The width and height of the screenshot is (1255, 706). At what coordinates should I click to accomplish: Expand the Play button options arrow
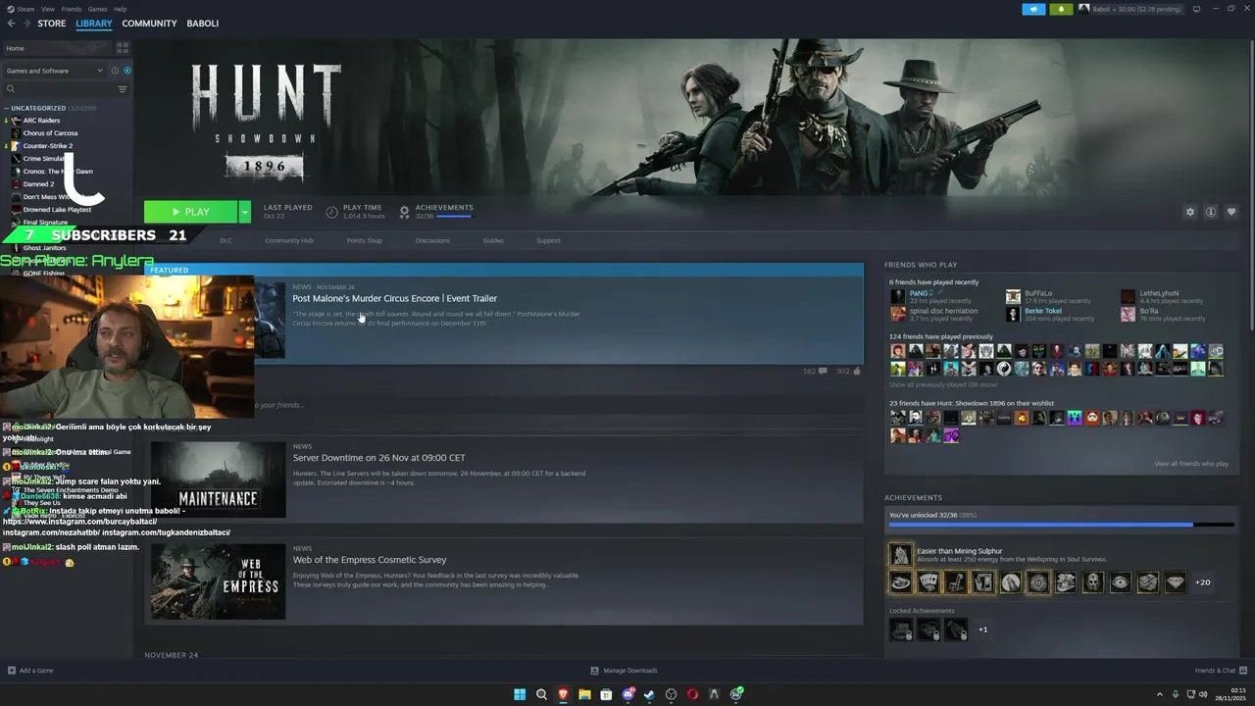pyautogui.click(x=244, y=212)
